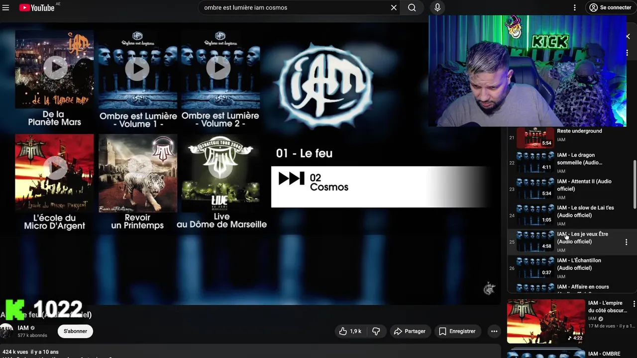637x358 pixels.
Task: Skip to next track 02 Cosmos
Action: point(381,187)
